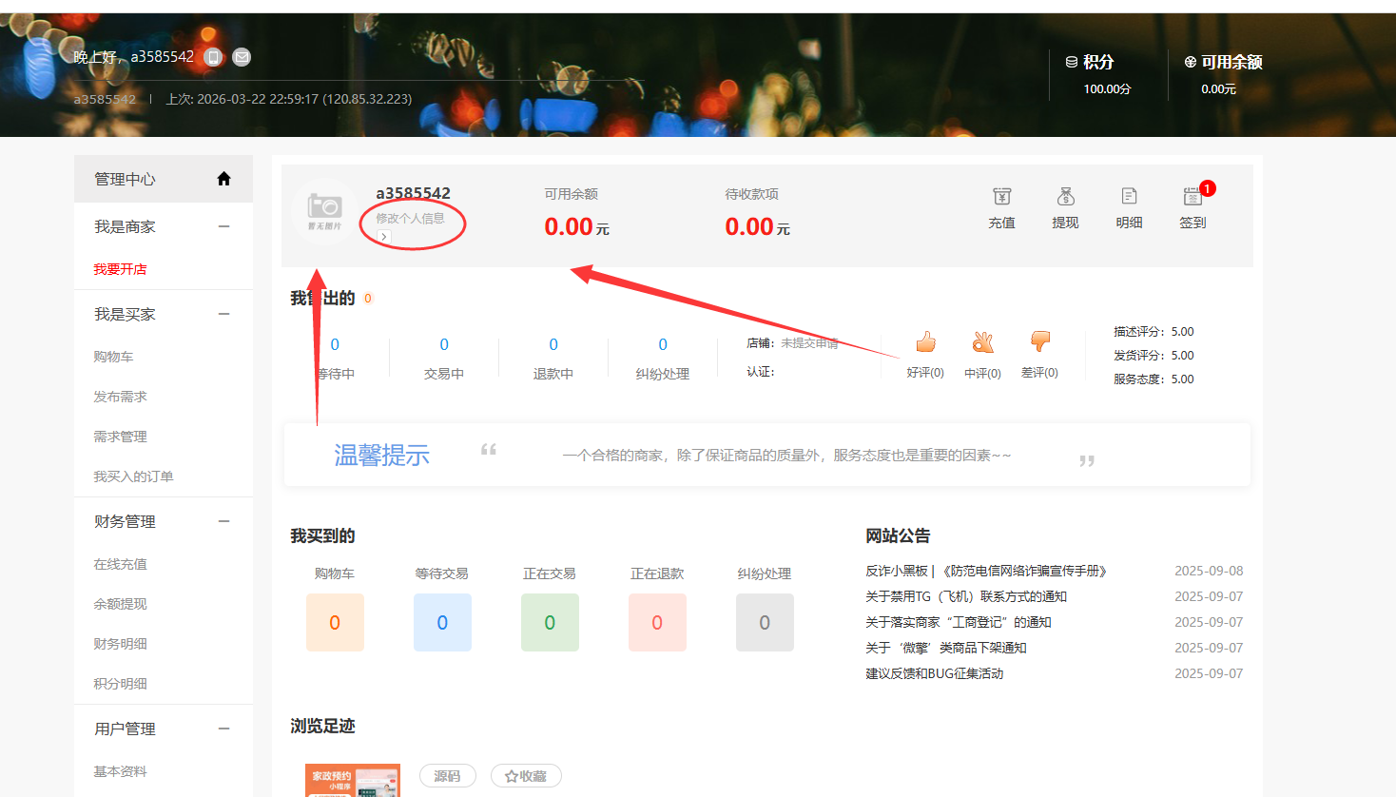Click the thumbs-down 差评 icon
The width and height of the screenshot is (1396, 797).
pos(1039,341)
